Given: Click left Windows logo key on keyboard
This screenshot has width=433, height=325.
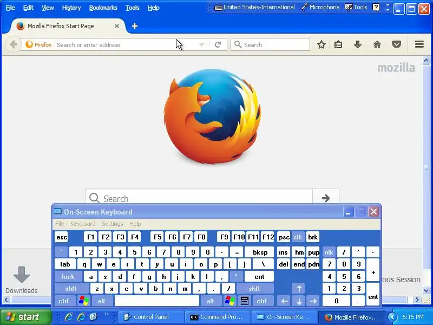Looking at the screenshot, I should pyautogui.click(x=84, y=301).
